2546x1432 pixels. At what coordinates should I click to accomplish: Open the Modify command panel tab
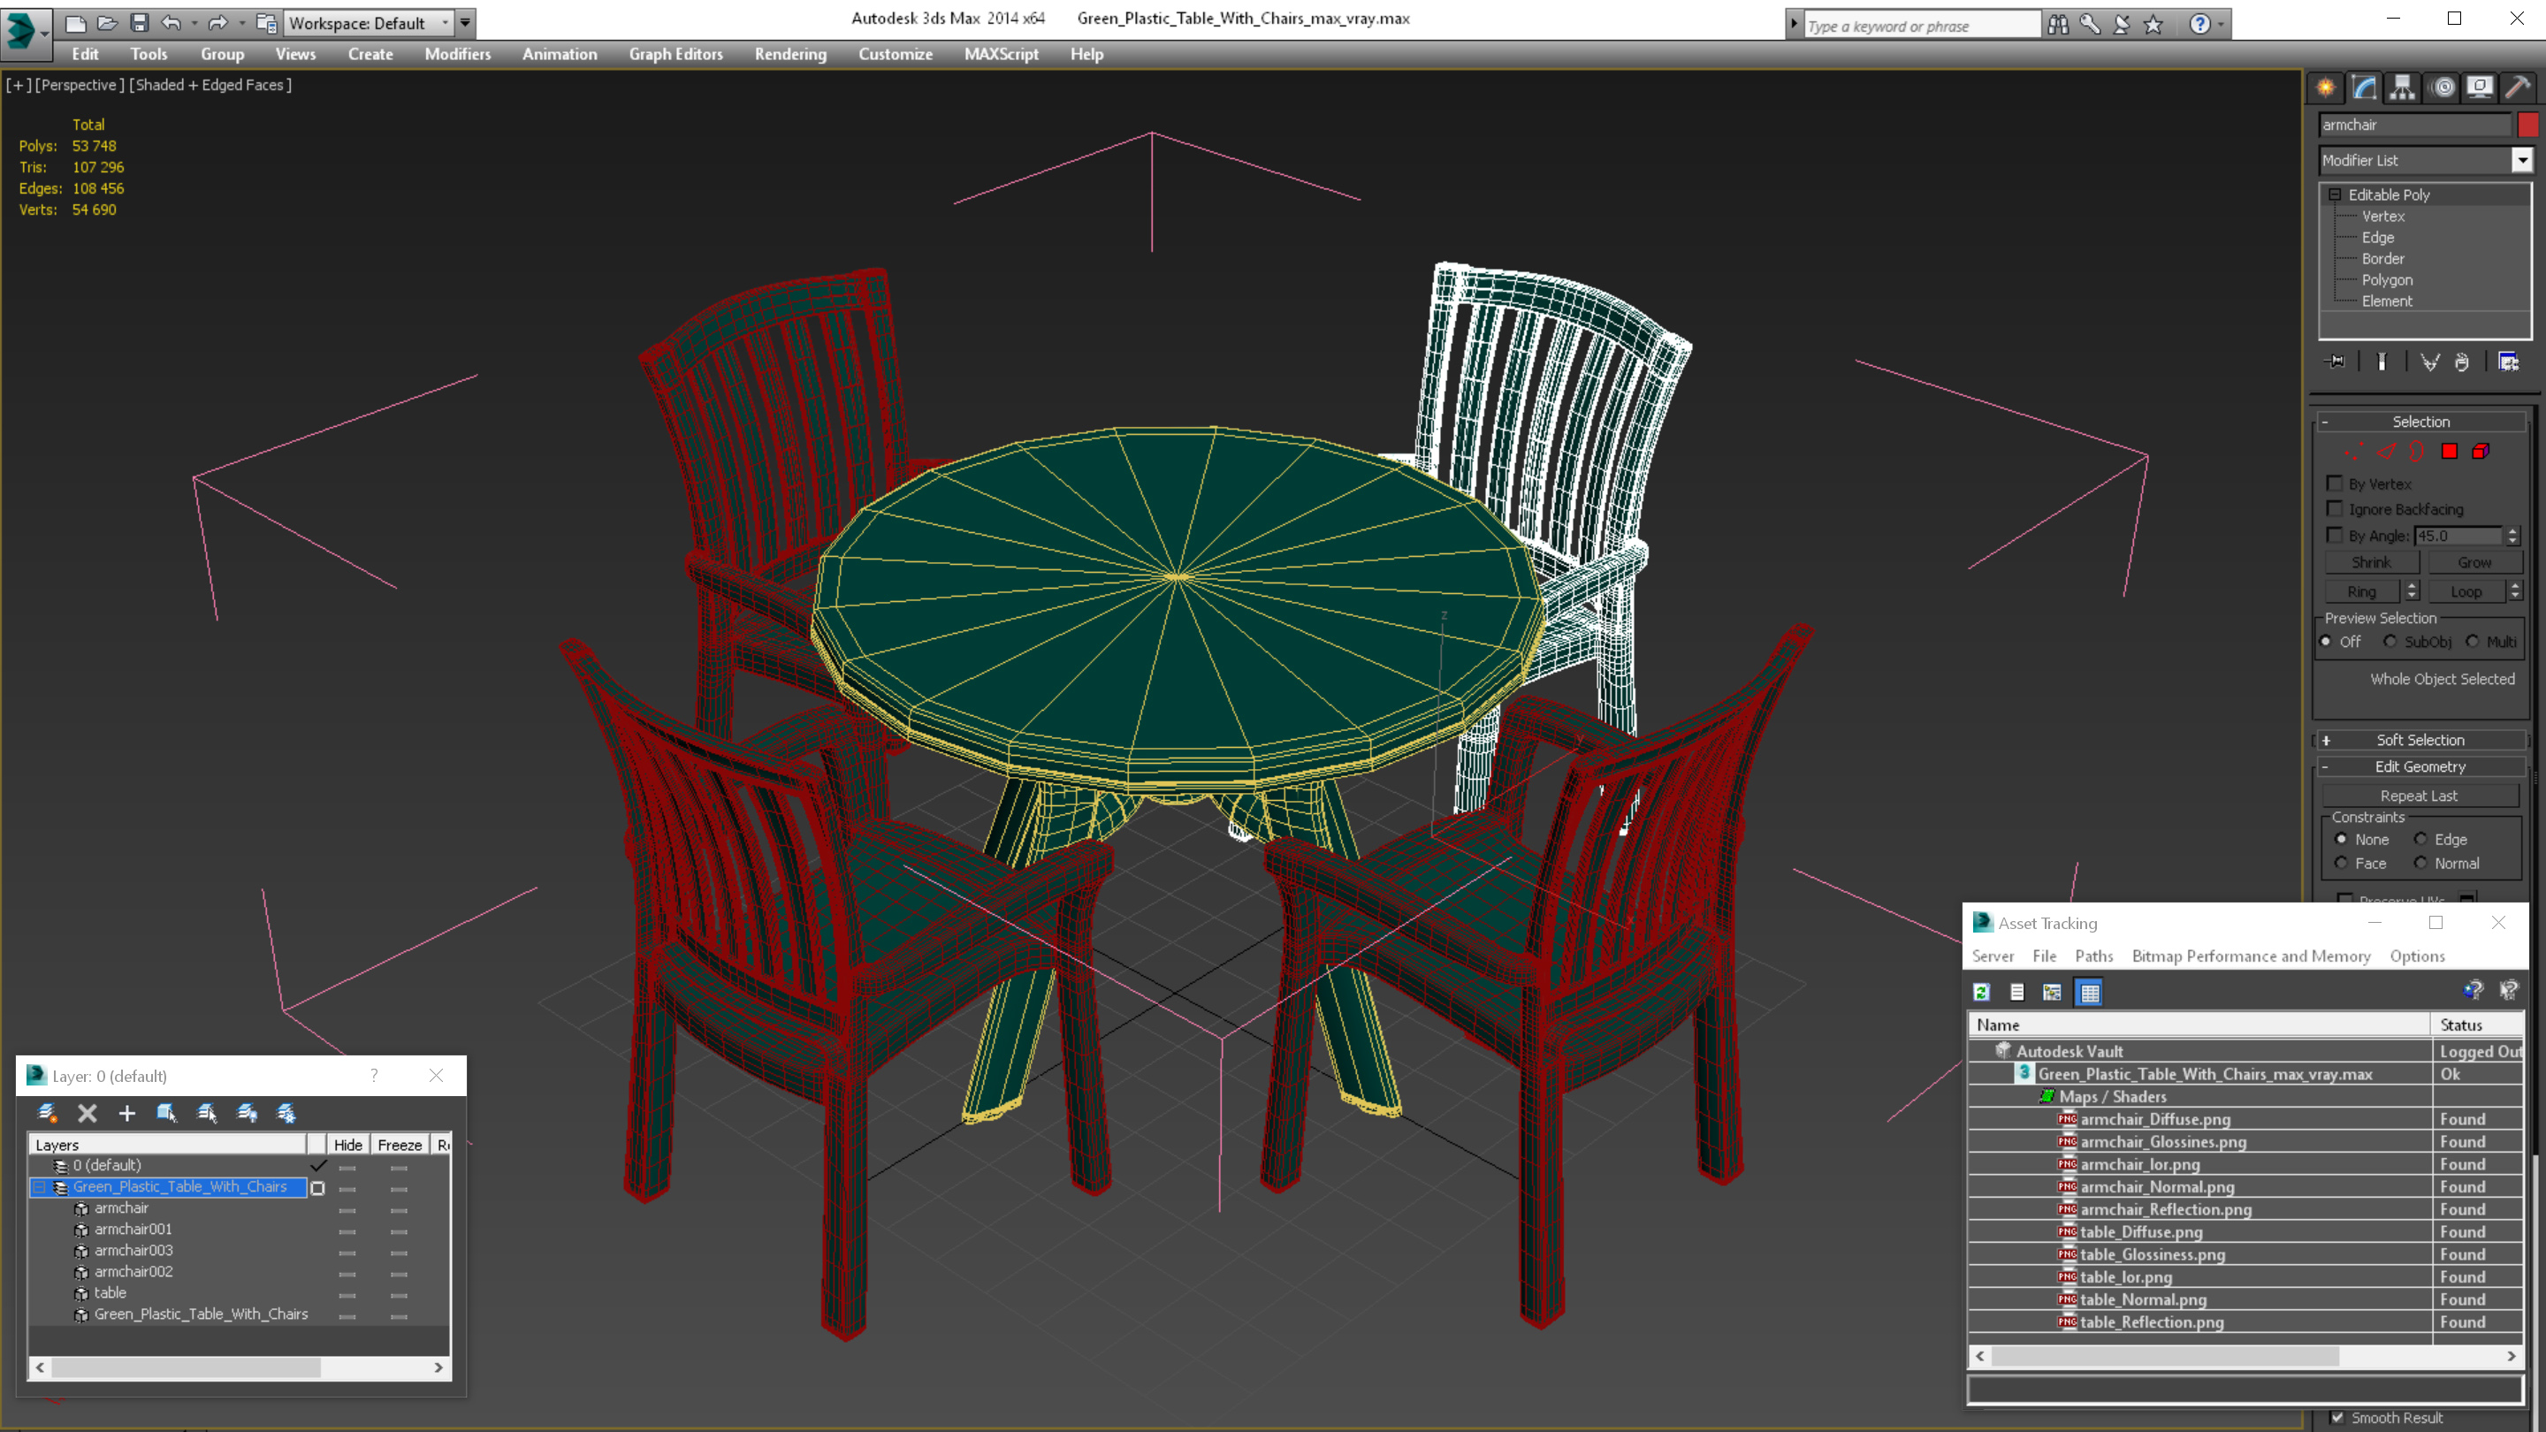(2364, 87)
